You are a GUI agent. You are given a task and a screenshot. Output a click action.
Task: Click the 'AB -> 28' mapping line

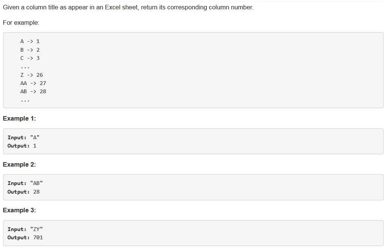(x=33, y=91)
